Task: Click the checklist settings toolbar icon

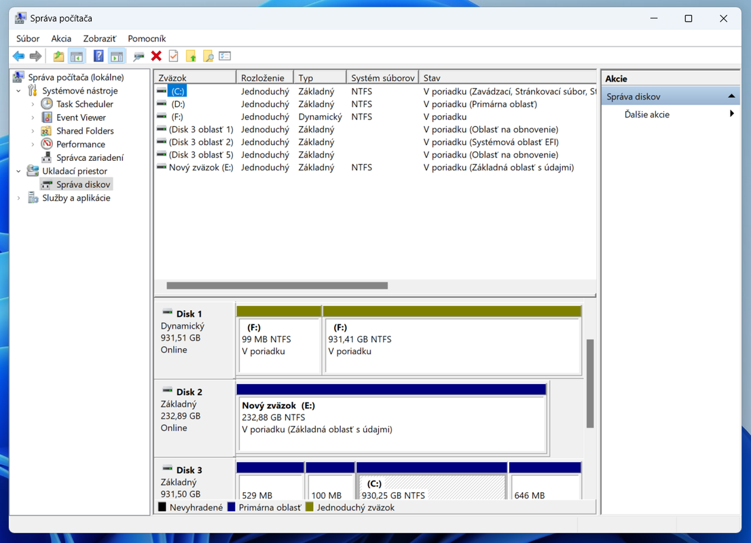Action: tap(225, 56)
